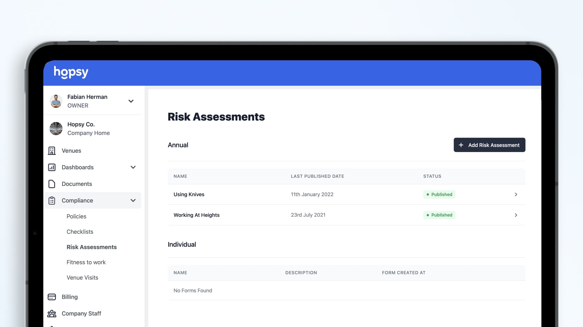Screen dimensions: 583x327
Task: Click the plus icon on Add Risk Assessment
Action: click(462, 145)
